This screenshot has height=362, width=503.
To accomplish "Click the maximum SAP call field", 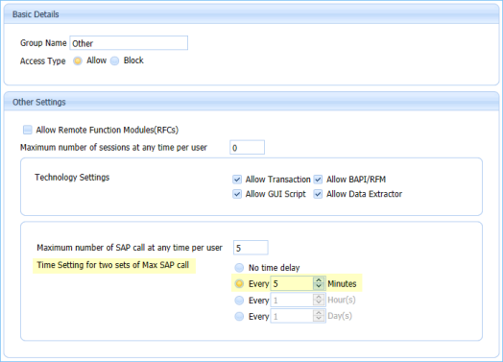I will (x=251, y=248).
